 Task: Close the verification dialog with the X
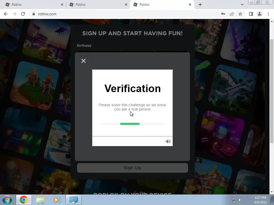[x=83, y=61]
